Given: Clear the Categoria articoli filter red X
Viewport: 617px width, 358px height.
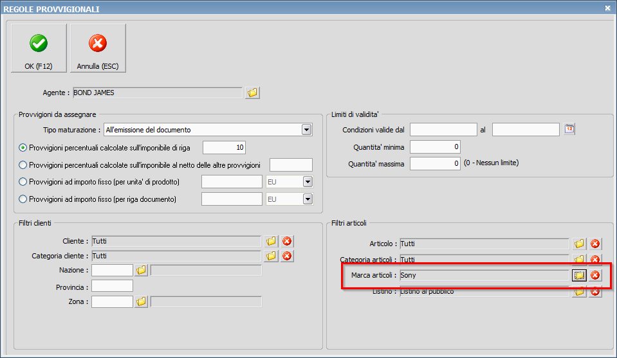Looking at the screenshot, I should click(595, 259).
